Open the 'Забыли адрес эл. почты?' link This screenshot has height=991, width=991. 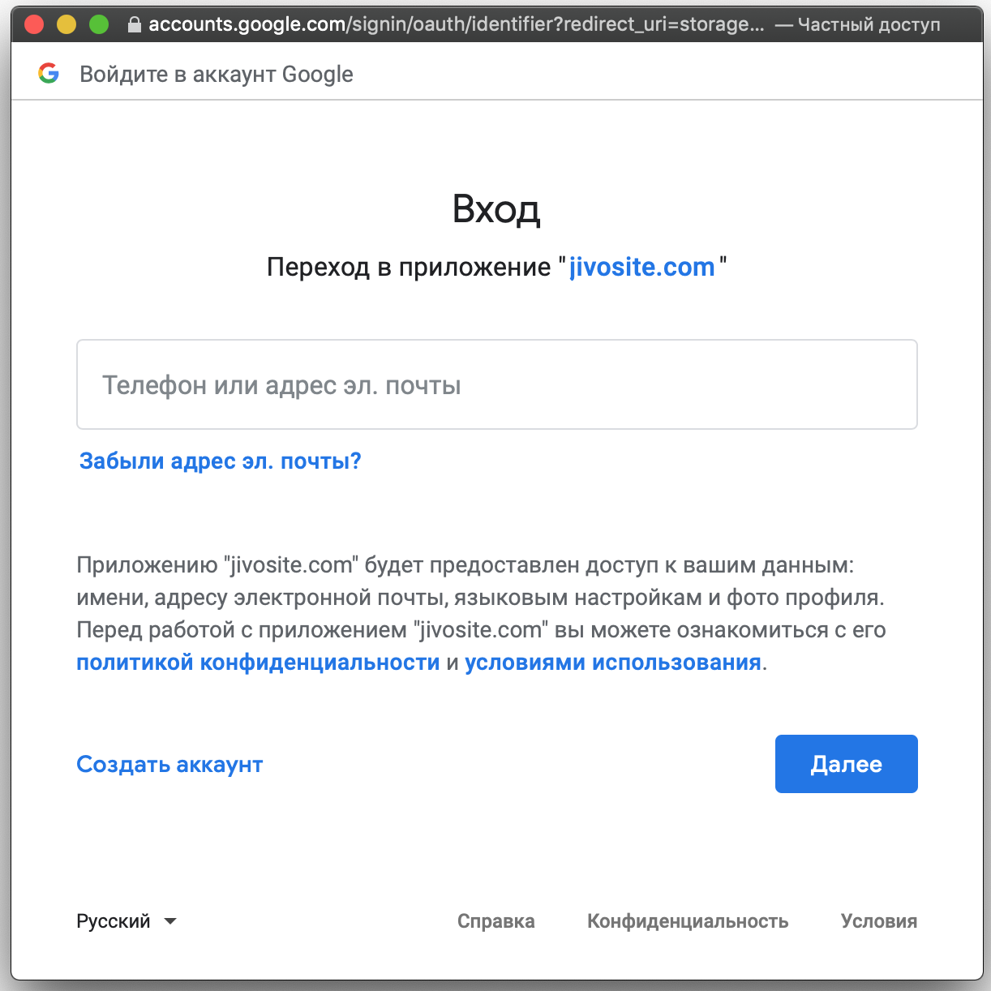tap(220, 461)
